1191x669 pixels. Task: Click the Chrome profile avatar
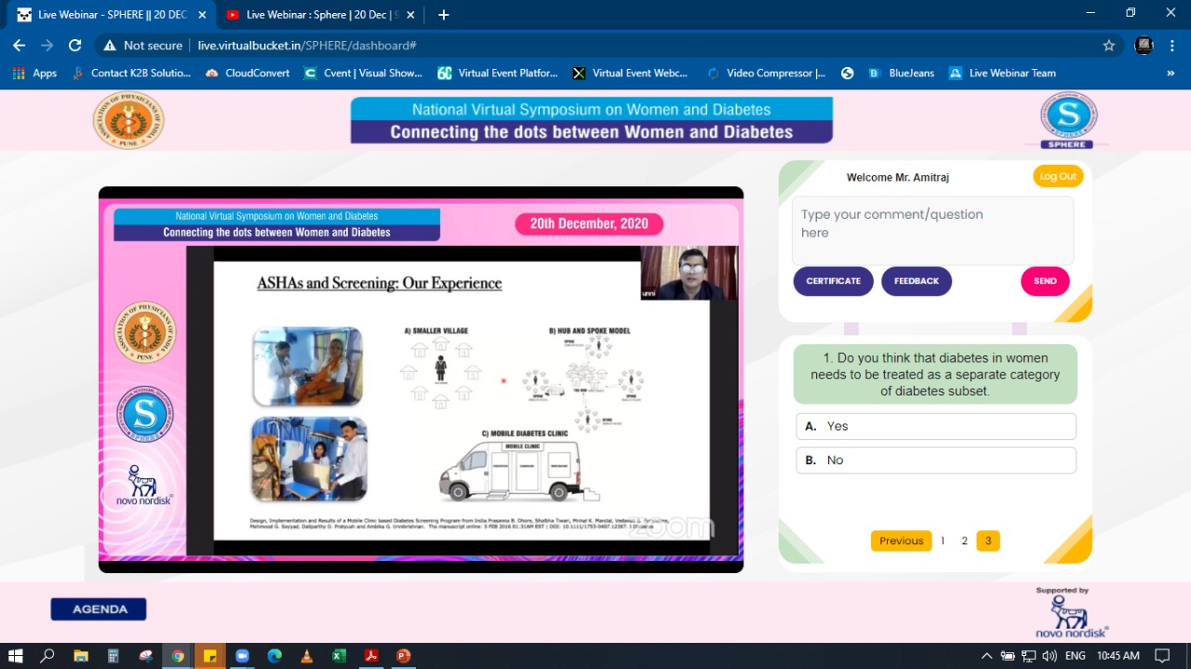pyautogui.click(x=1144, y=45)
